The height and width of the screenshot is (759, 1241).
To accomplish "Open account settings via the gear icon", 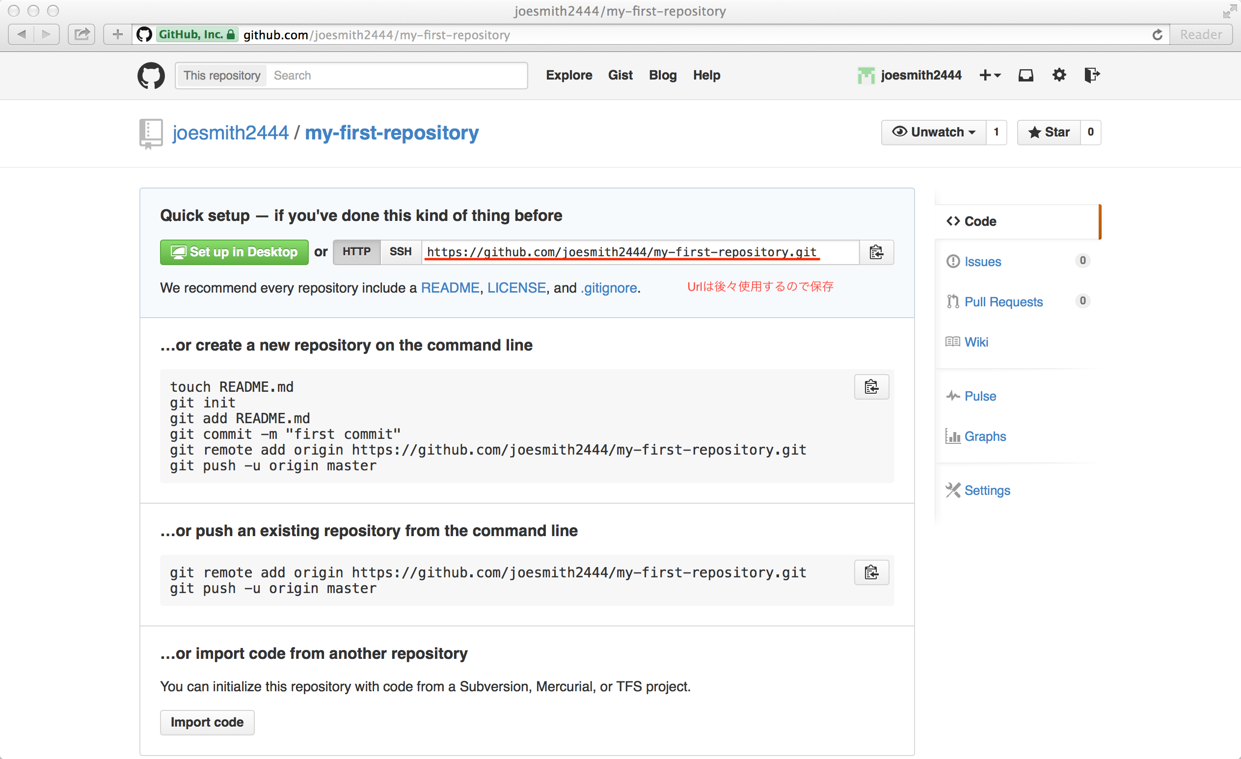I will [1059, 75].
